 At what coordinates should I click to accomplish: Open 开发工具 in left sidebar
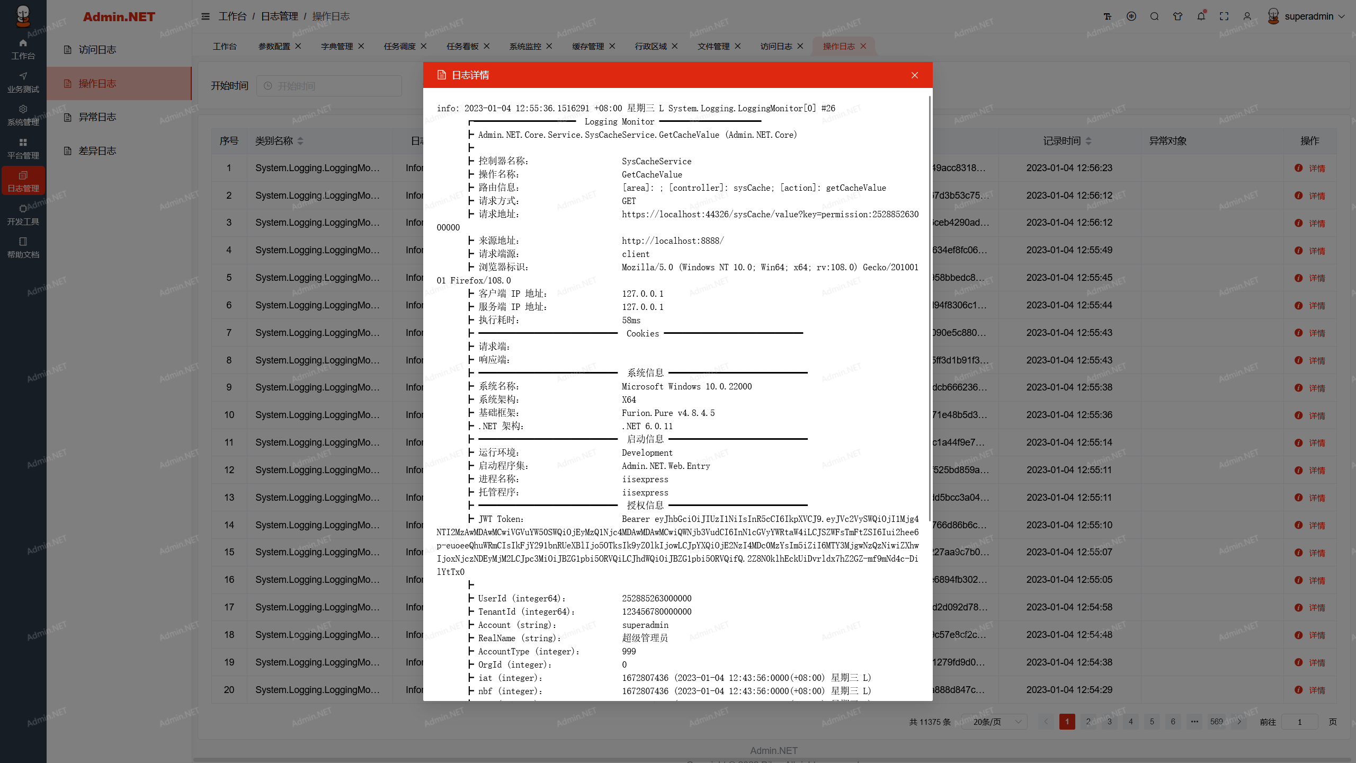pos(23,215)
